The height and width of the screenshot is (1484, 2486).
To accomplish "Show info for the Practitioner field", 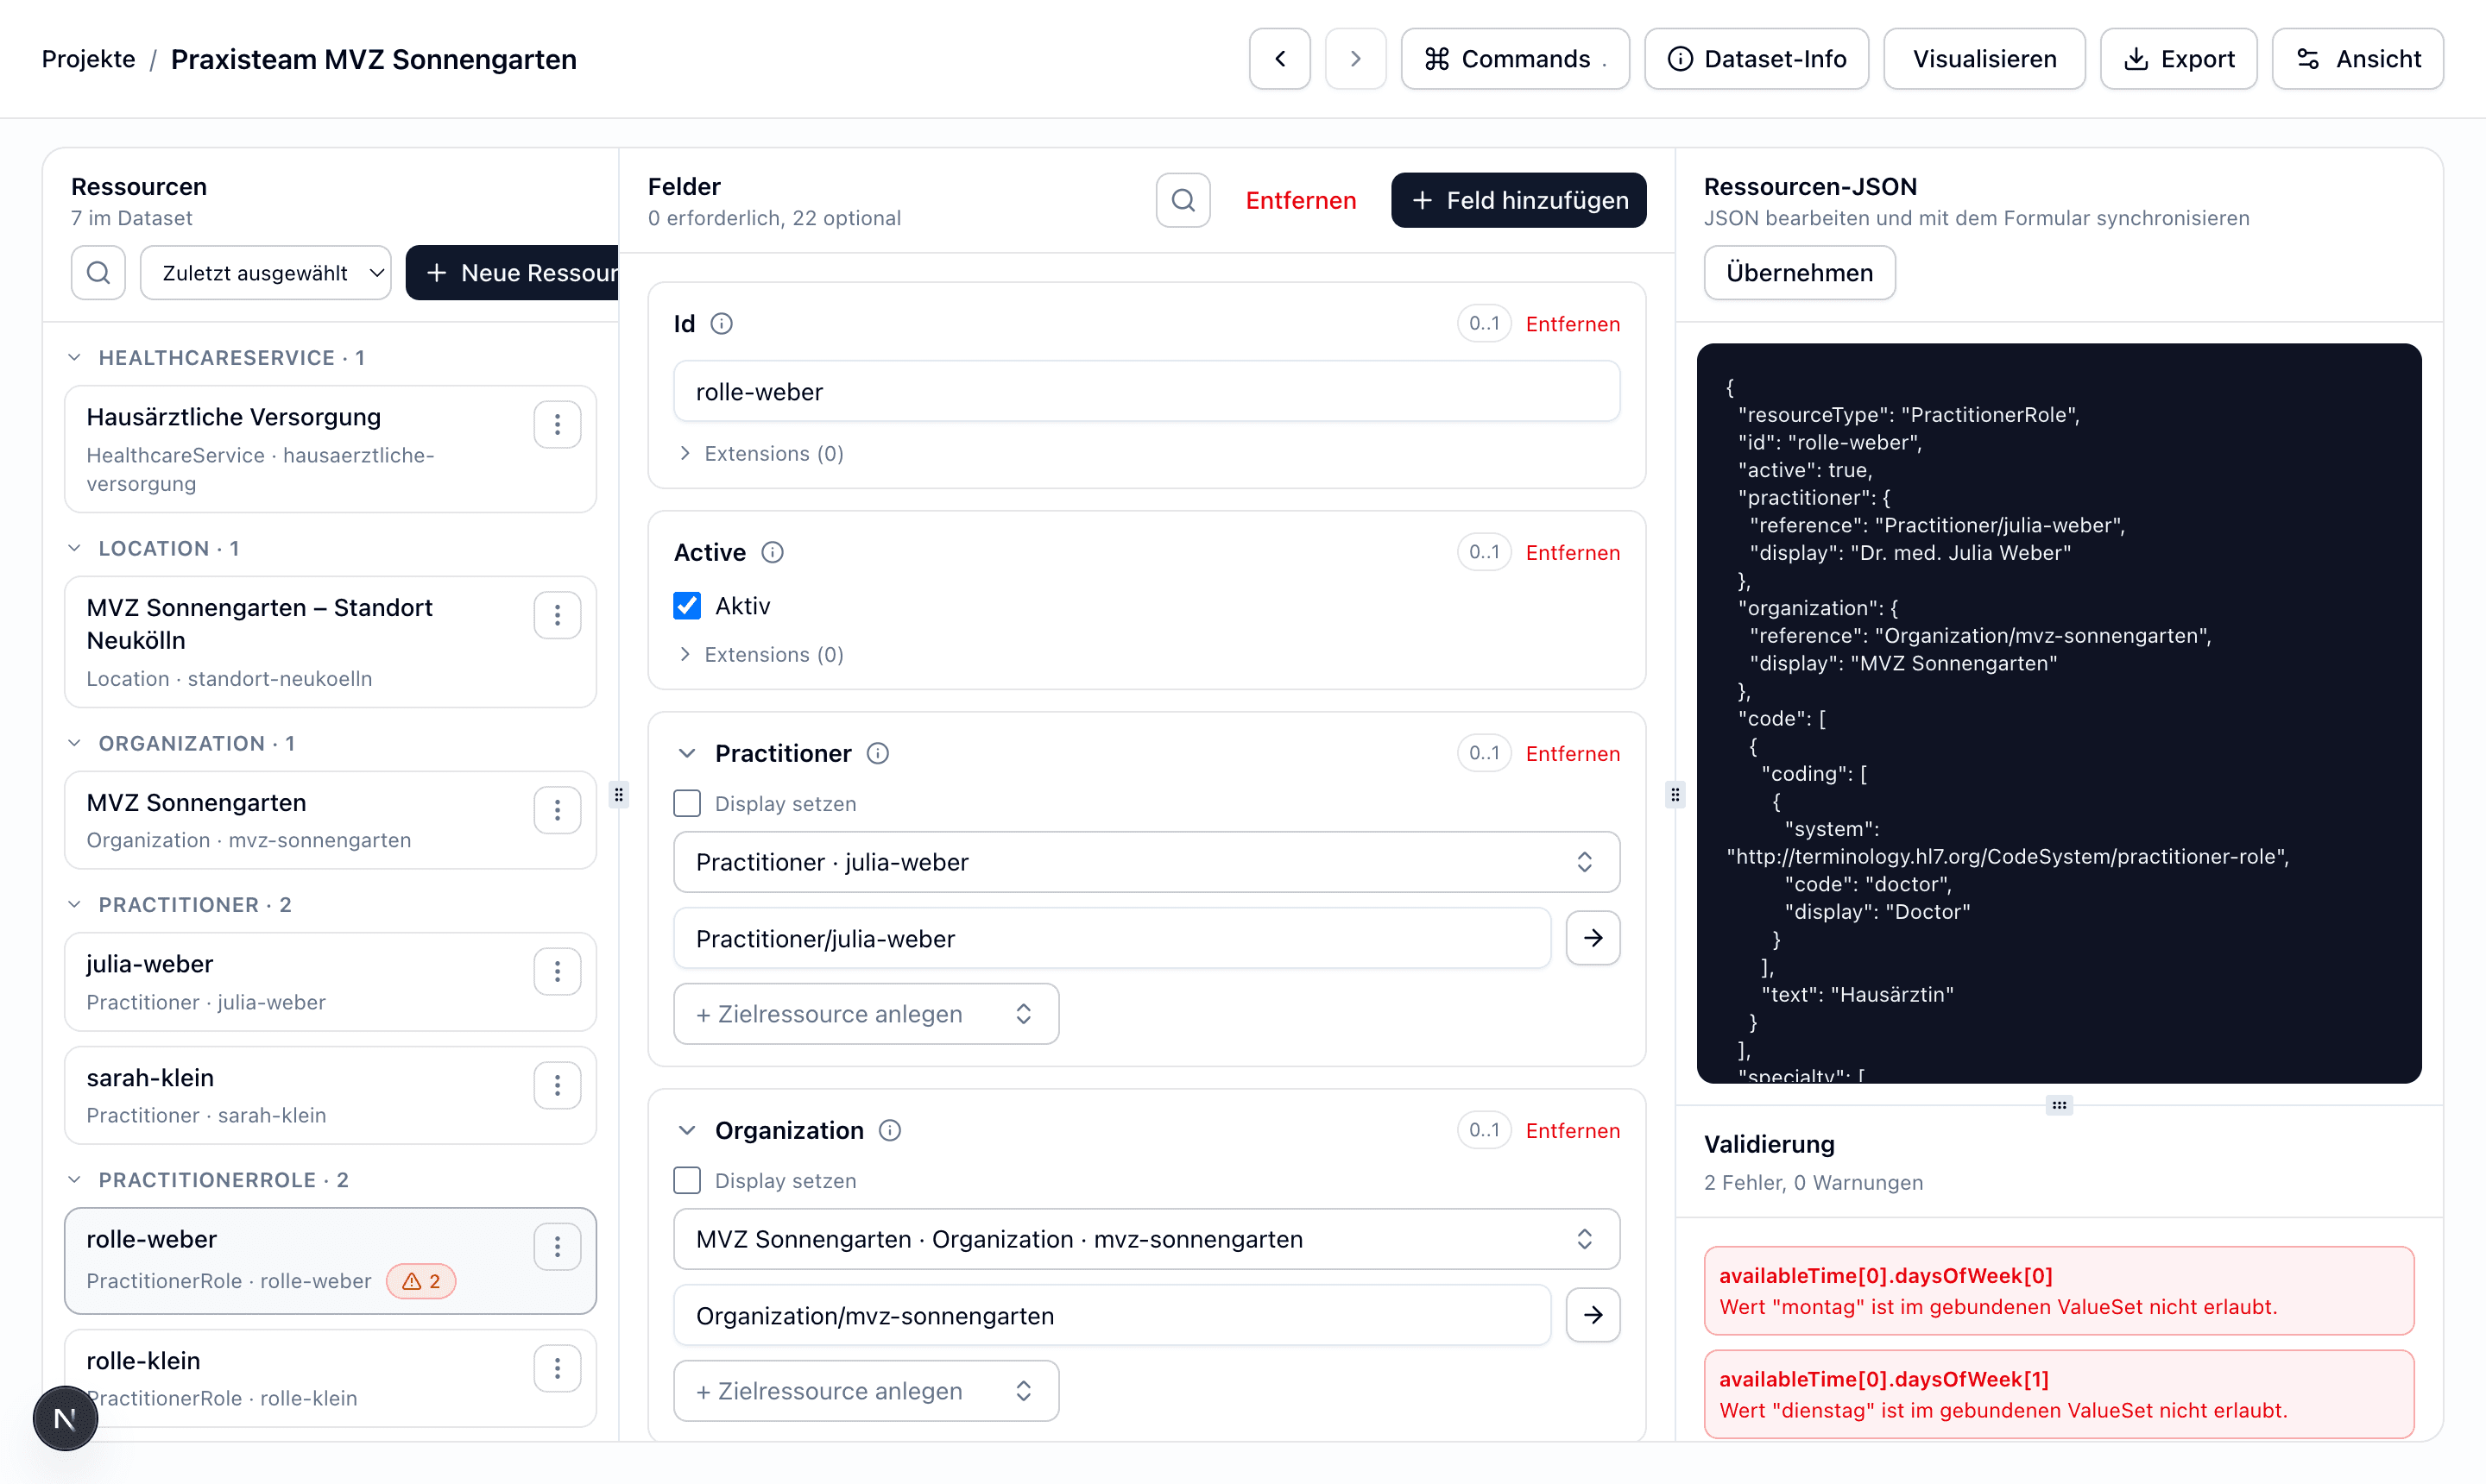I will click(x=877, y=754).
